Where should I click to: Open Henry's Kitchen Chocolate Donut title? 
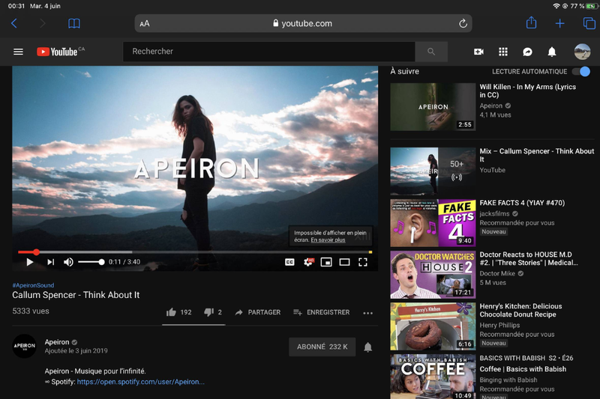[x=520, y=311]
